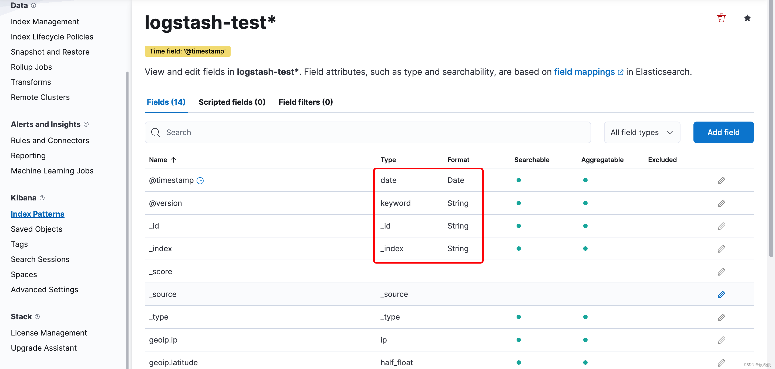Edit the _id field with pencil icon
This screenshot has height=369, width=775.
[x=721, y=226]
